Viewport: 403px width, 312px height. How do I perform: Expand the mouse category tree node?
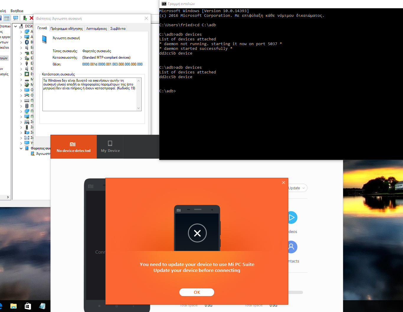(21, 106)
